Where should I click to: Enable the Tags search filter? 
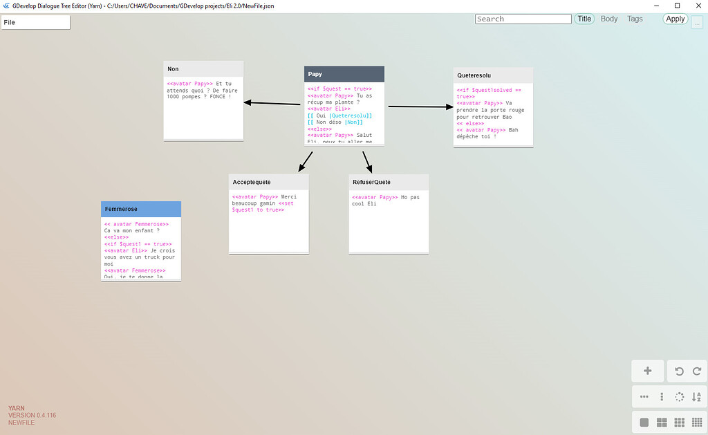click(635, 19)
